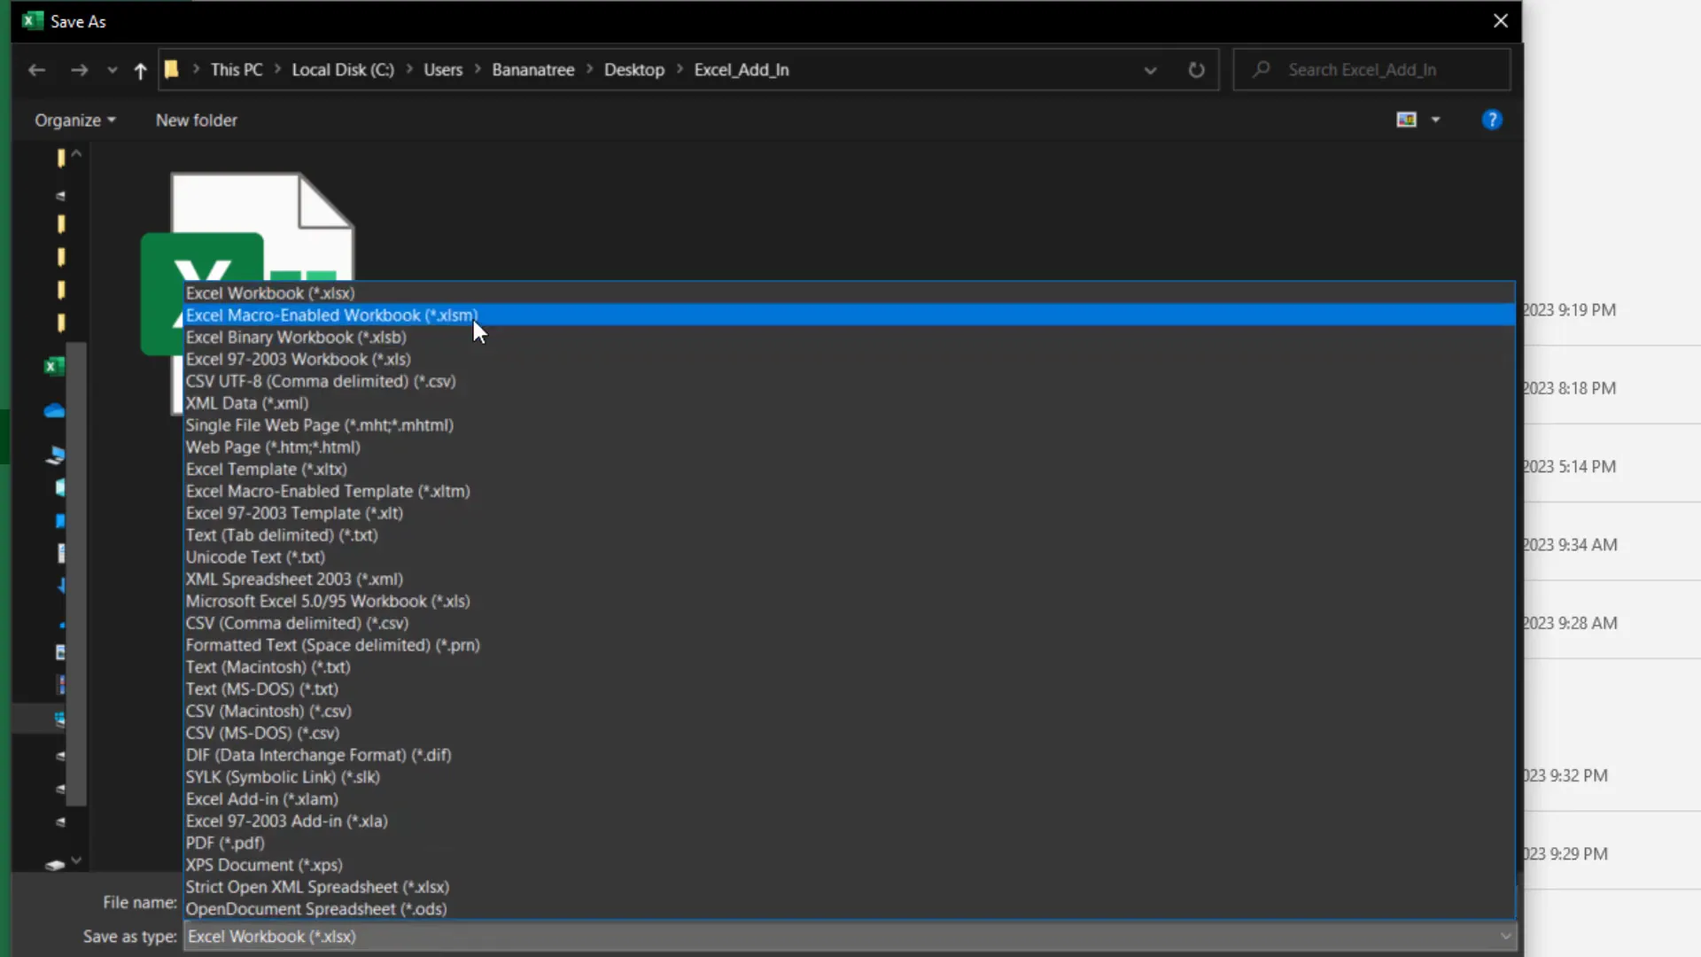Image resolution: width=1701 pixels, height=957 pixels.
Task: Click the back navigation arrow
Action: pos(36,70)
